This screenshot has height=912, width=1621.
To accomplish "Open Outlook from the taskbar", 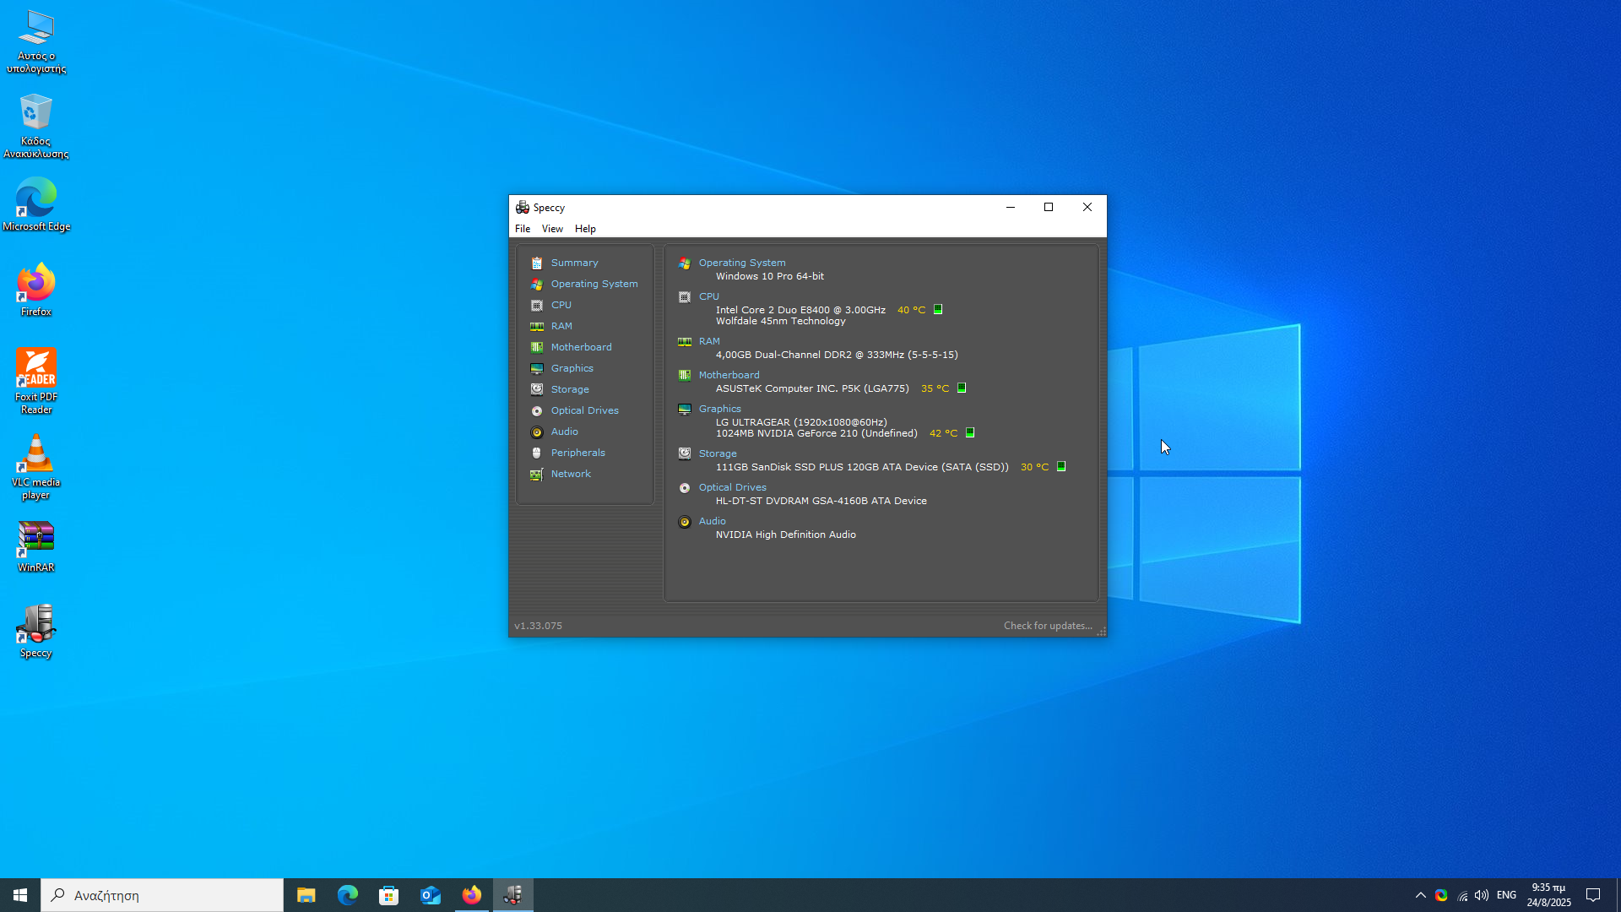I will (430, 895).
